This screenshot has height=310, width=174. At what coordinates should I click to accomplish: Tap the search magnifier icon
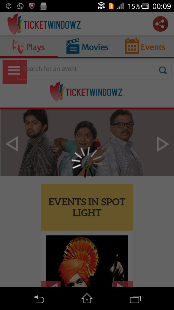(163, 70)
